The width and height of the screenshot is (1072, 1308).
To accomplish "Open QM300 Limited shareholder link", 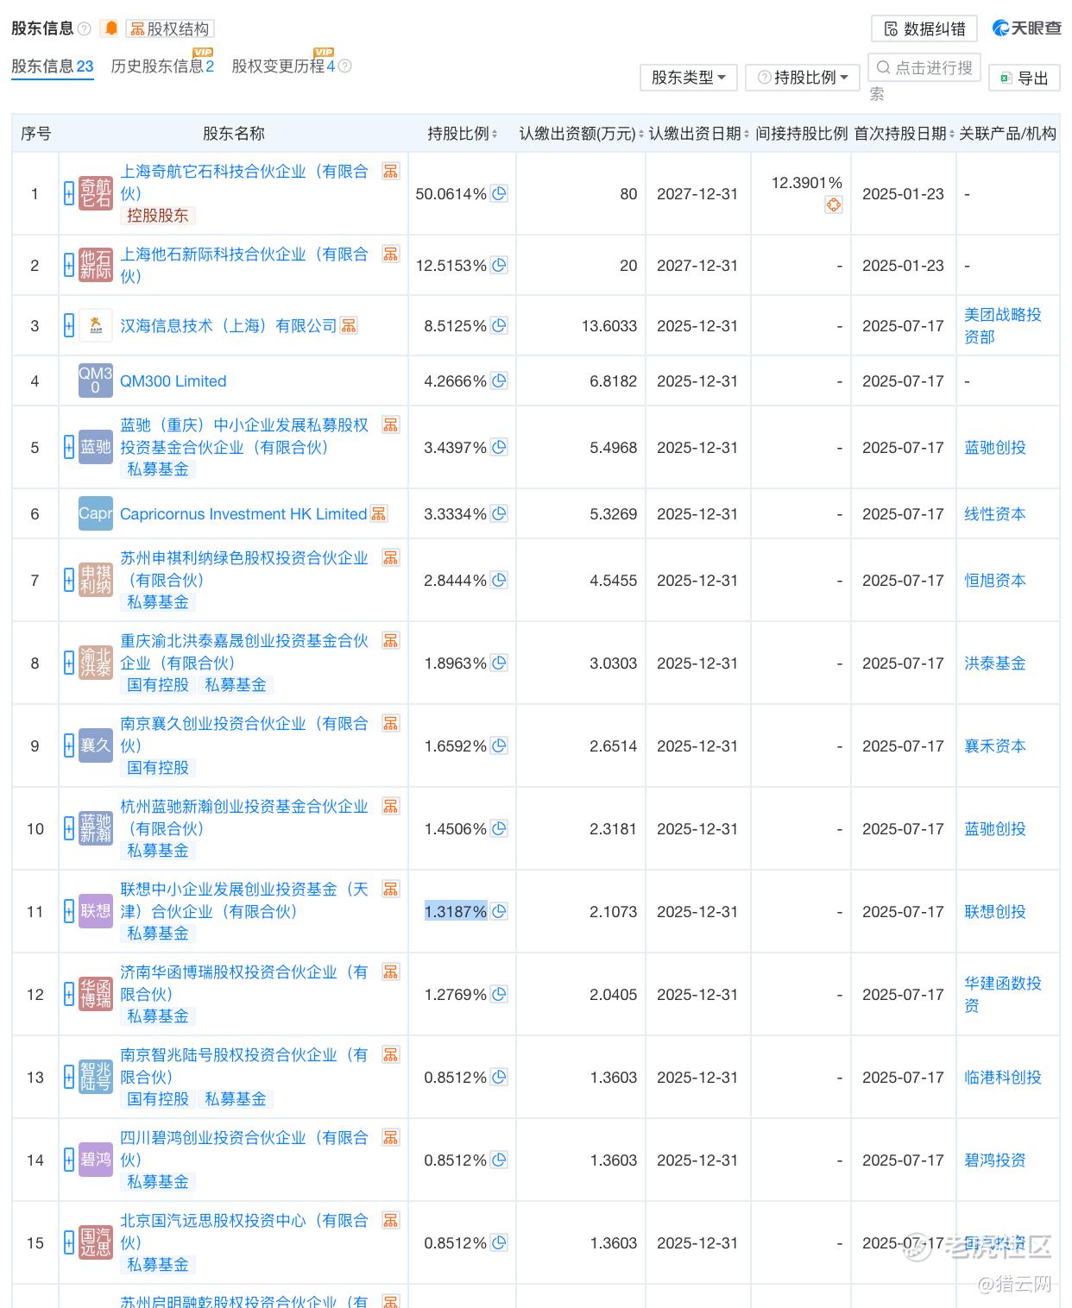I will point(173,381).
